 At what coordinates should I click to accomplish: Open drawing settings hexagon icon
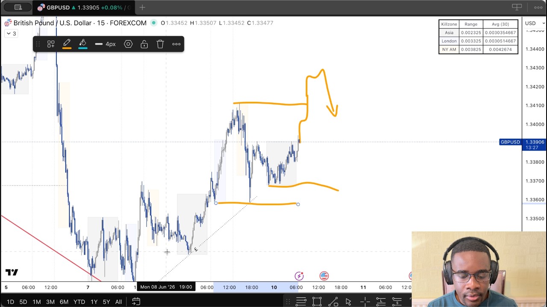click(x=128, y=44)
